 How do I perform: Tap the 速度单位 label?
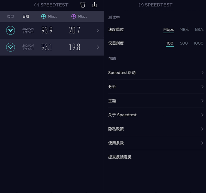[x=116, y=30]
